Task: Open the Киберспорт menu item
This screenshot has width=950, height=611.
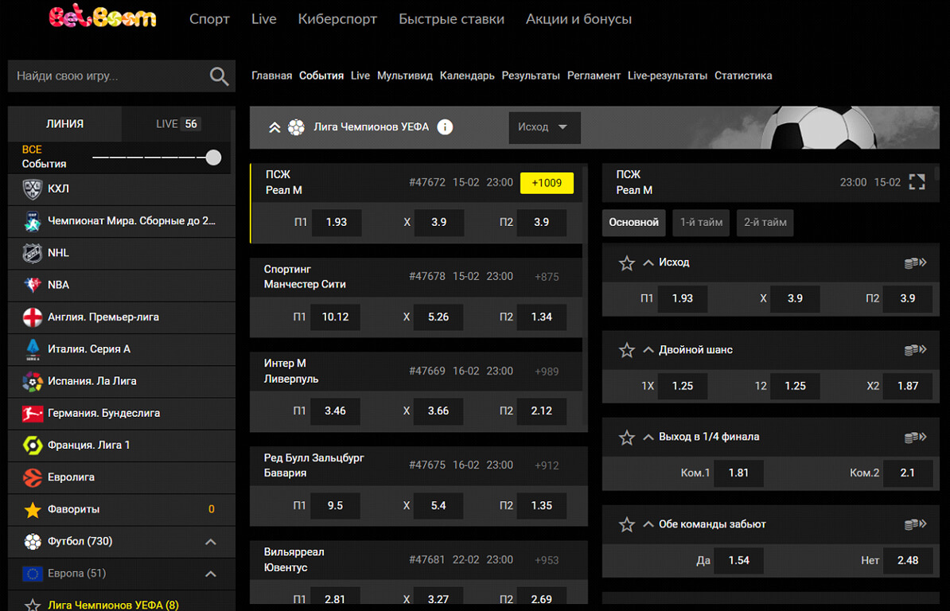Action: (337, 19)
